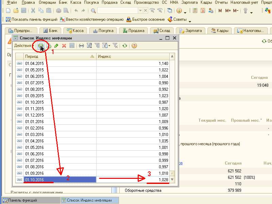Image resolution: width=272 pixels, height=204 pixels.
Task: Click the row icon beside 01.04.2015
Action: click(19, 63)
